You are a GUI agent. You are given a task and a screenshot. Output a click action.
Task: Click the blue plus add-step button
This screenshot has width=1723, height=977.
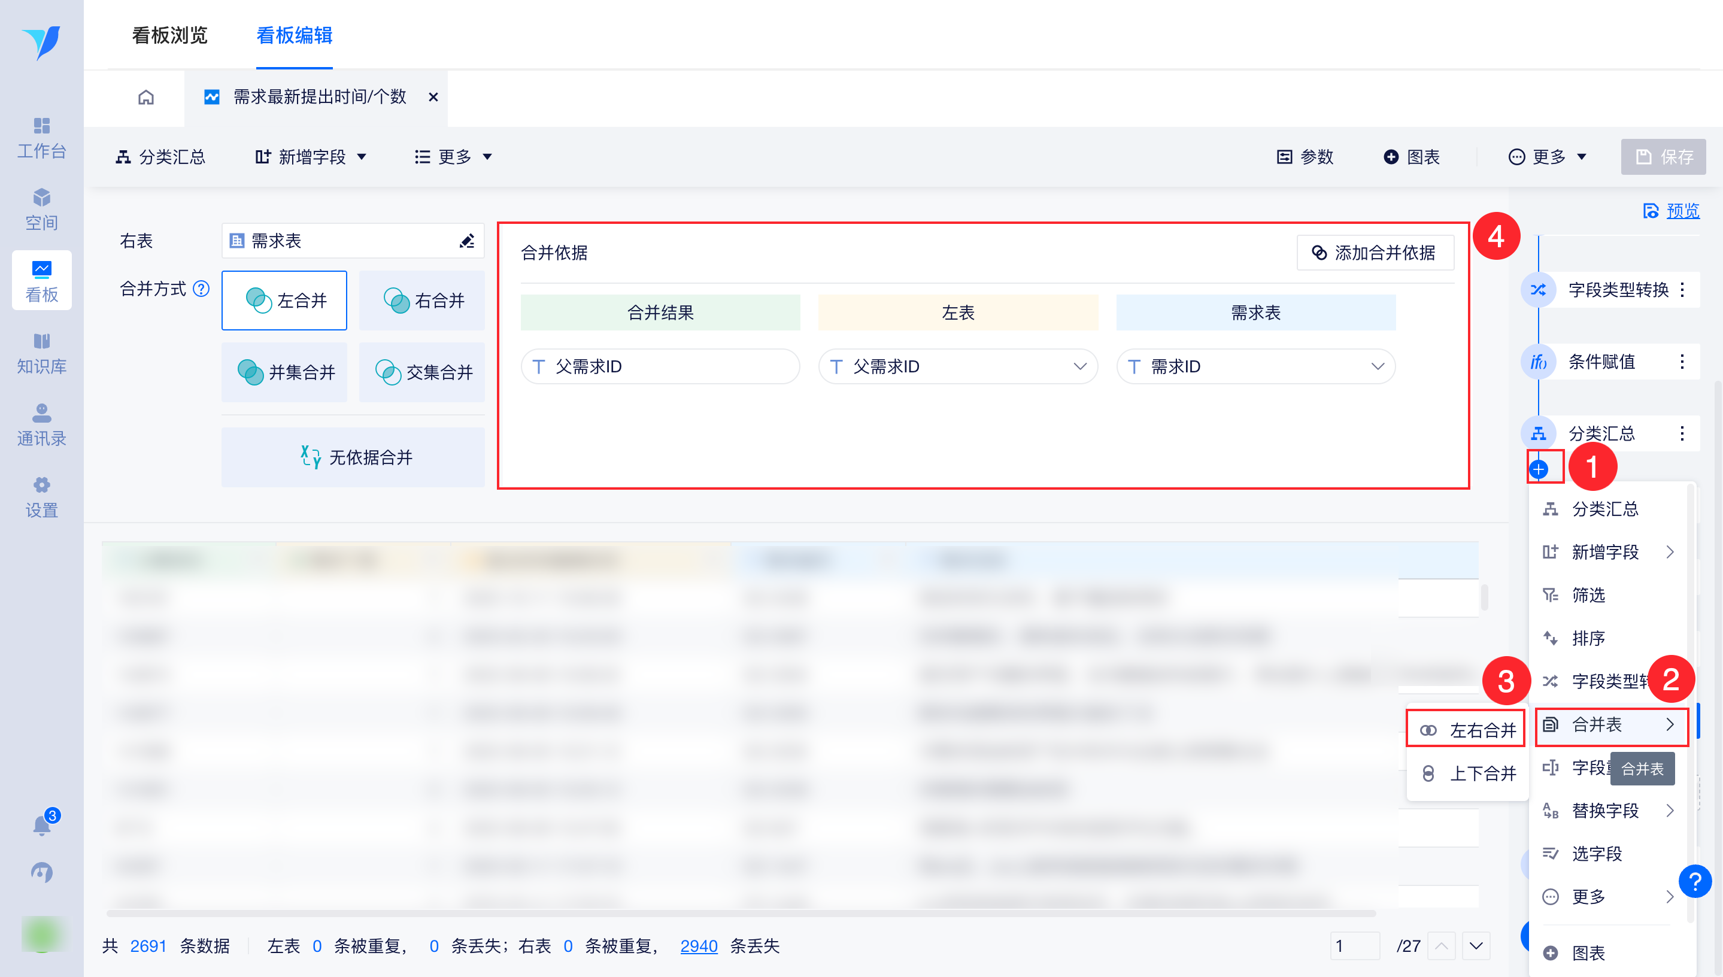coord(1539,469)
